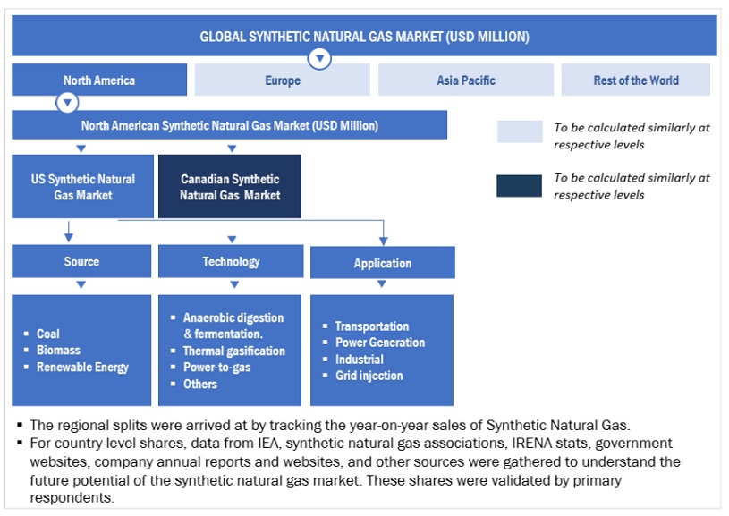Click the small triangle below the Source box
This screenshot has height=516, width=729.
pyautogui.click(x=81, y=284)
